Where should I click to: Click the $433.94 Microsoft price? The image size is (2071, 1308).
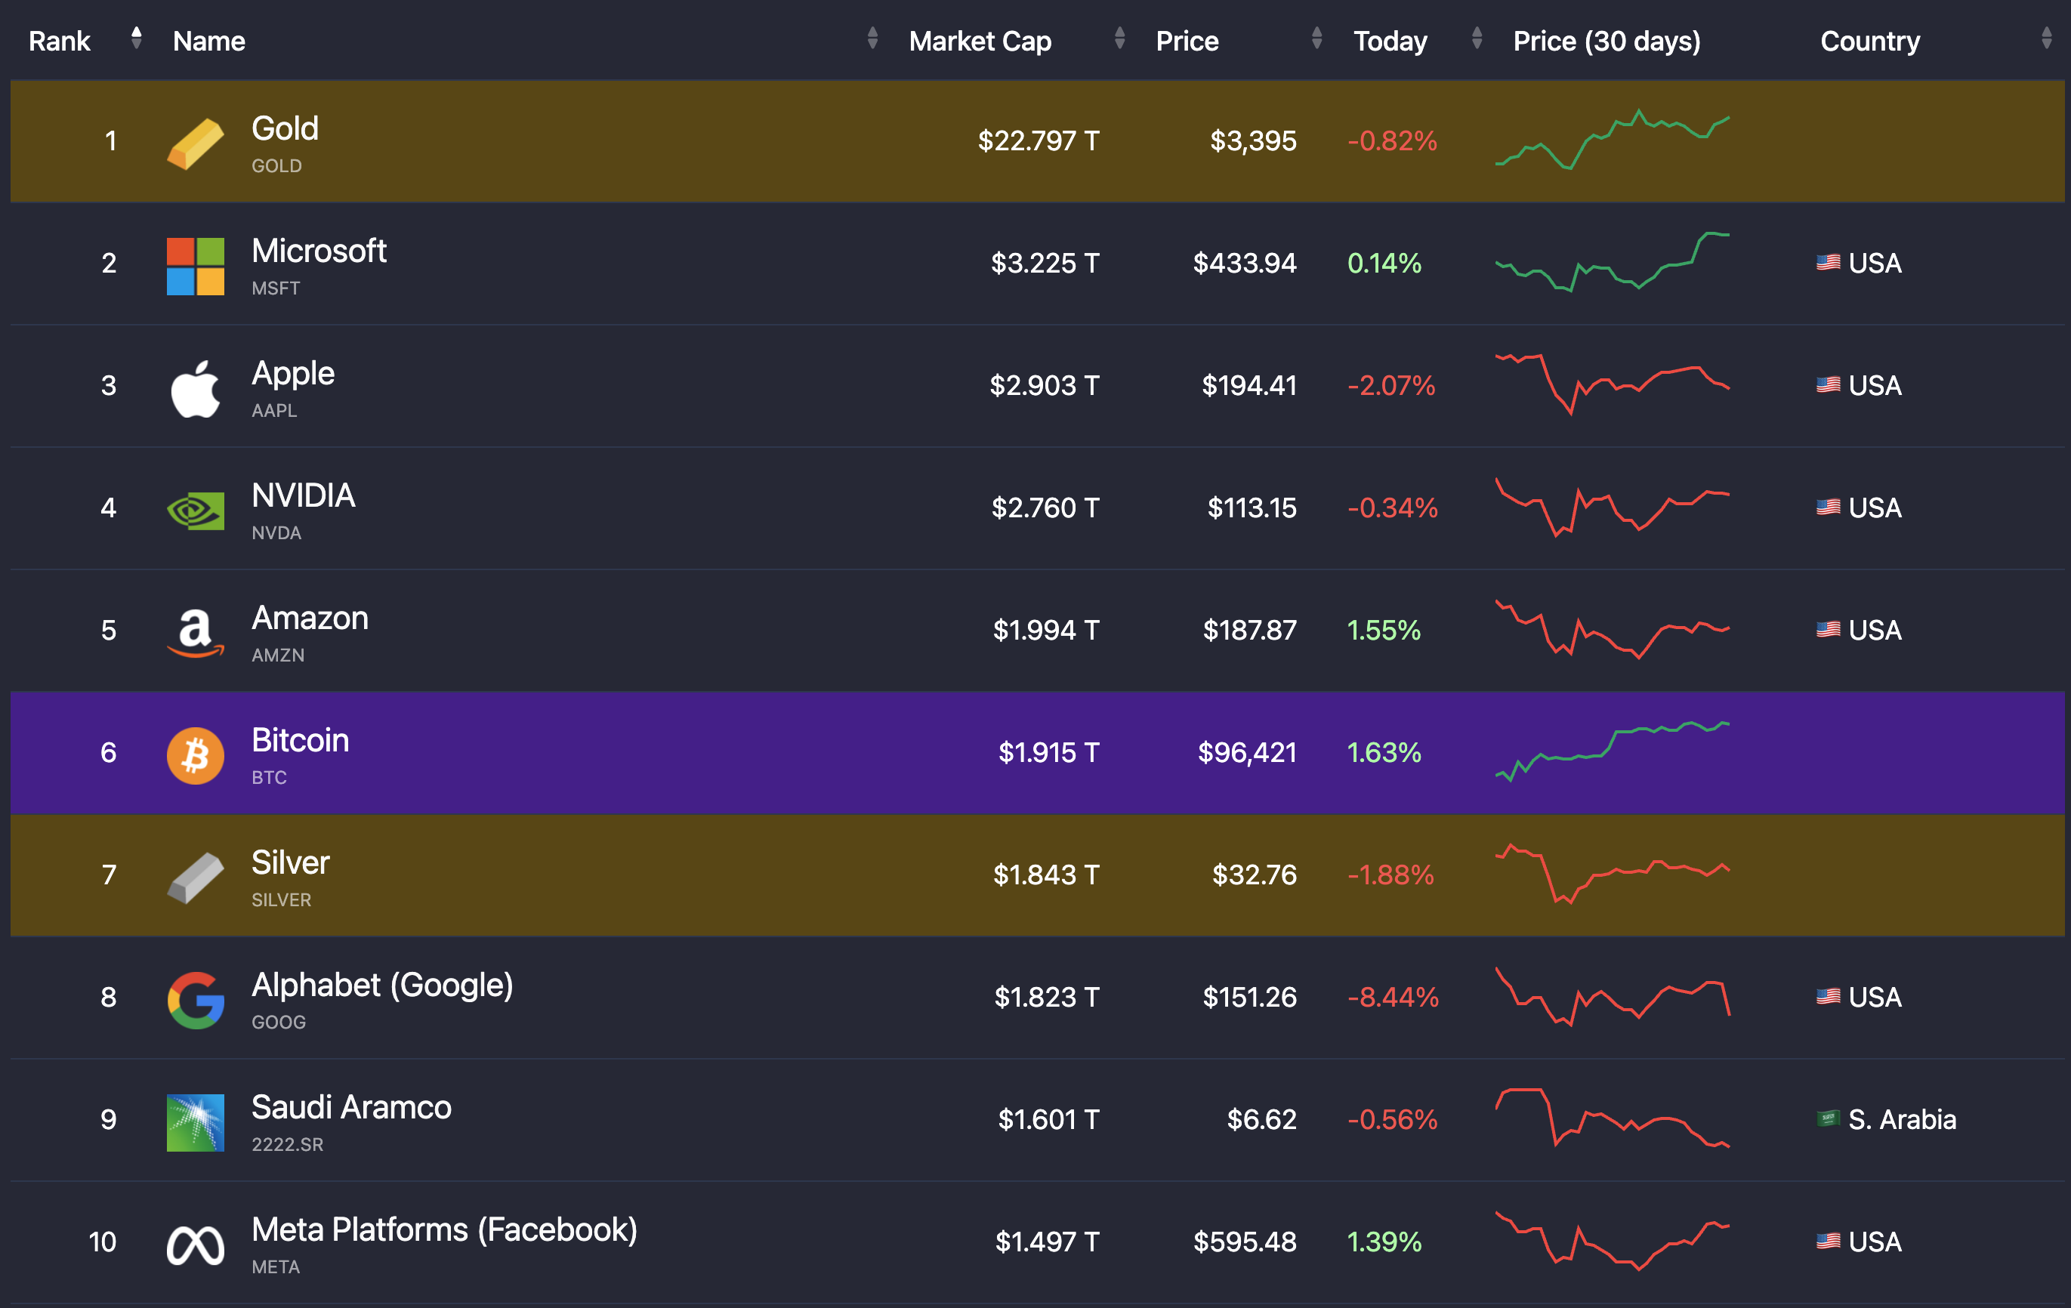1245,262
